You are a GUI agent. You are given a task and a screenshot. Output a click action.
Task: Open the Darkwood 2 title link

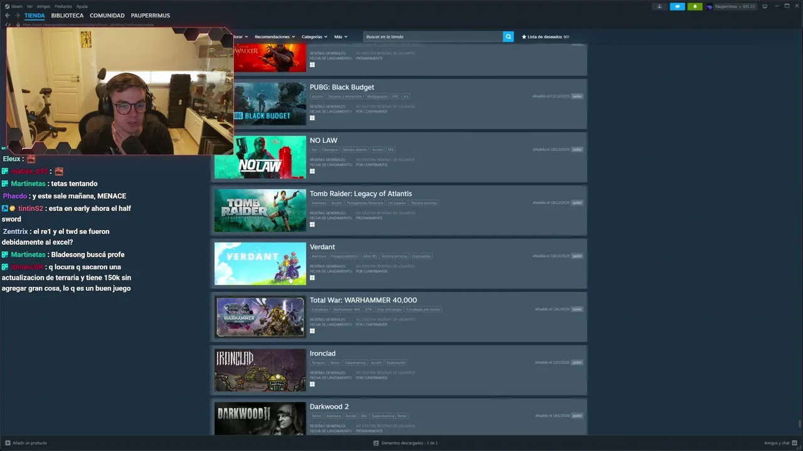click(x=329, y=407)
